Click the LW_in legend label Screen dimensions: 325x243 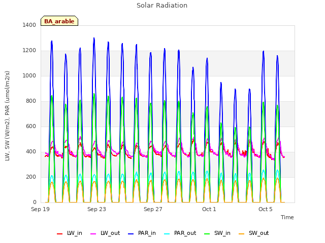tap(75, 233)
